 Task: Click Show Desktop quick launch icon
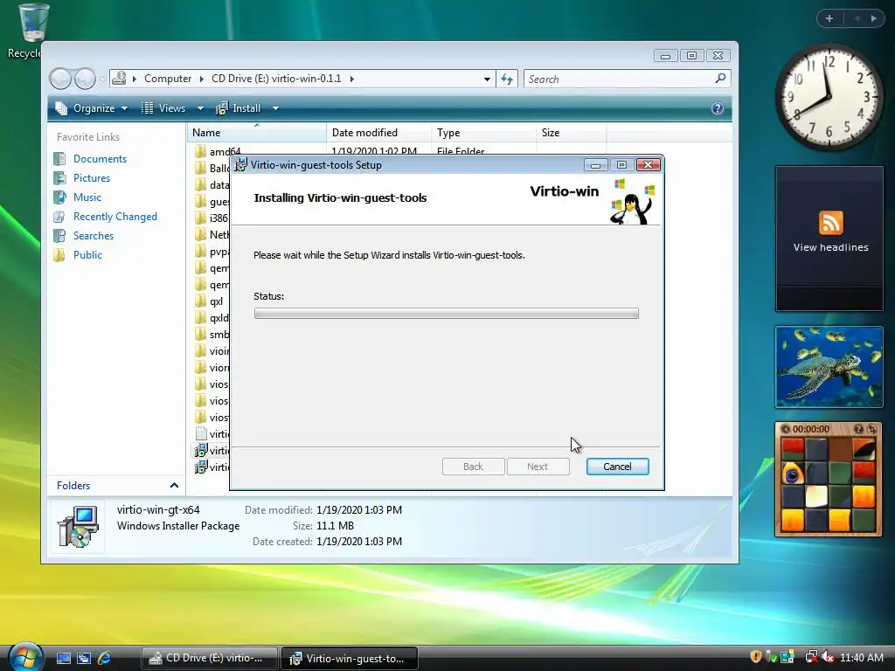(x=63, y=659)
